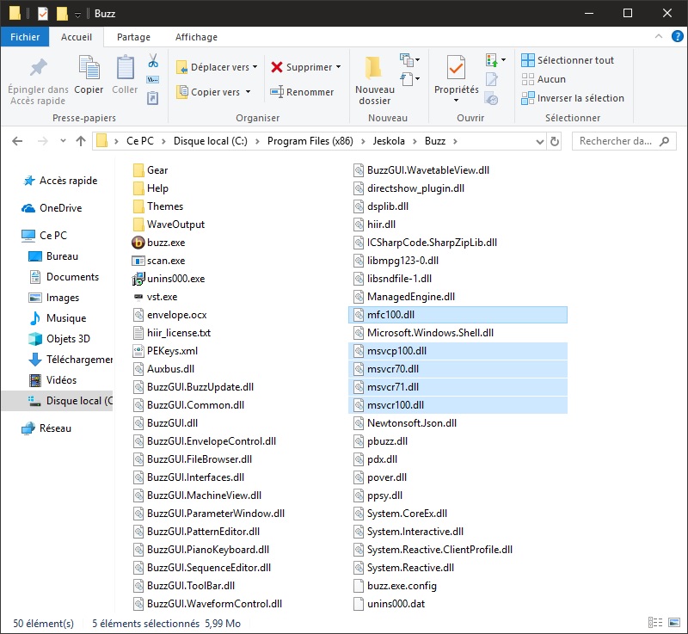Collapse the ribbon with the chevron
Viewport: 688px width, 634px height.
tap(658, 36)
